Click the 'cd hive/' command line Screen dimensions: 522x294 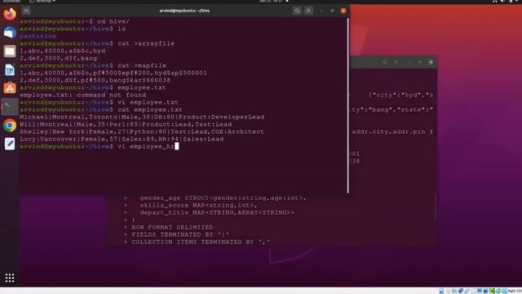click(74, 22)
